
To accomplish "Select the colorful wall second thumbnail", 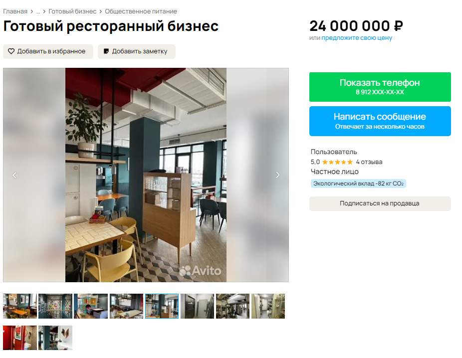I will pos(55,306).
